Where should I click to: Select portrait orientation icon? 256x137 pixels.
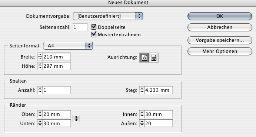coord(144,57)
